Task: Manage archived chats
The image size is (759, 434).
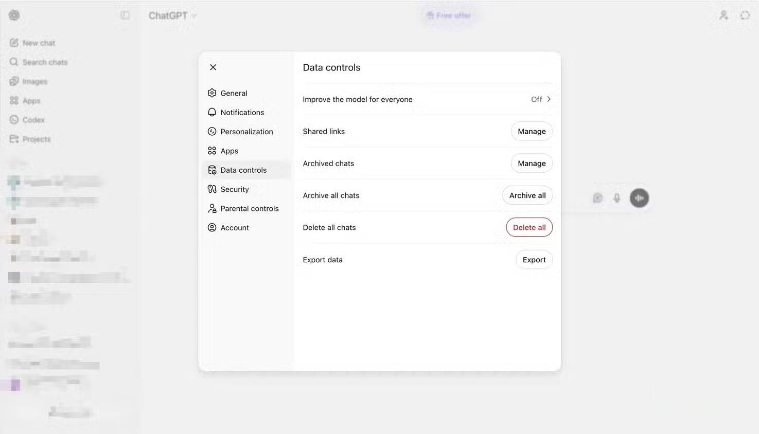Action: [x=532, y=164]
